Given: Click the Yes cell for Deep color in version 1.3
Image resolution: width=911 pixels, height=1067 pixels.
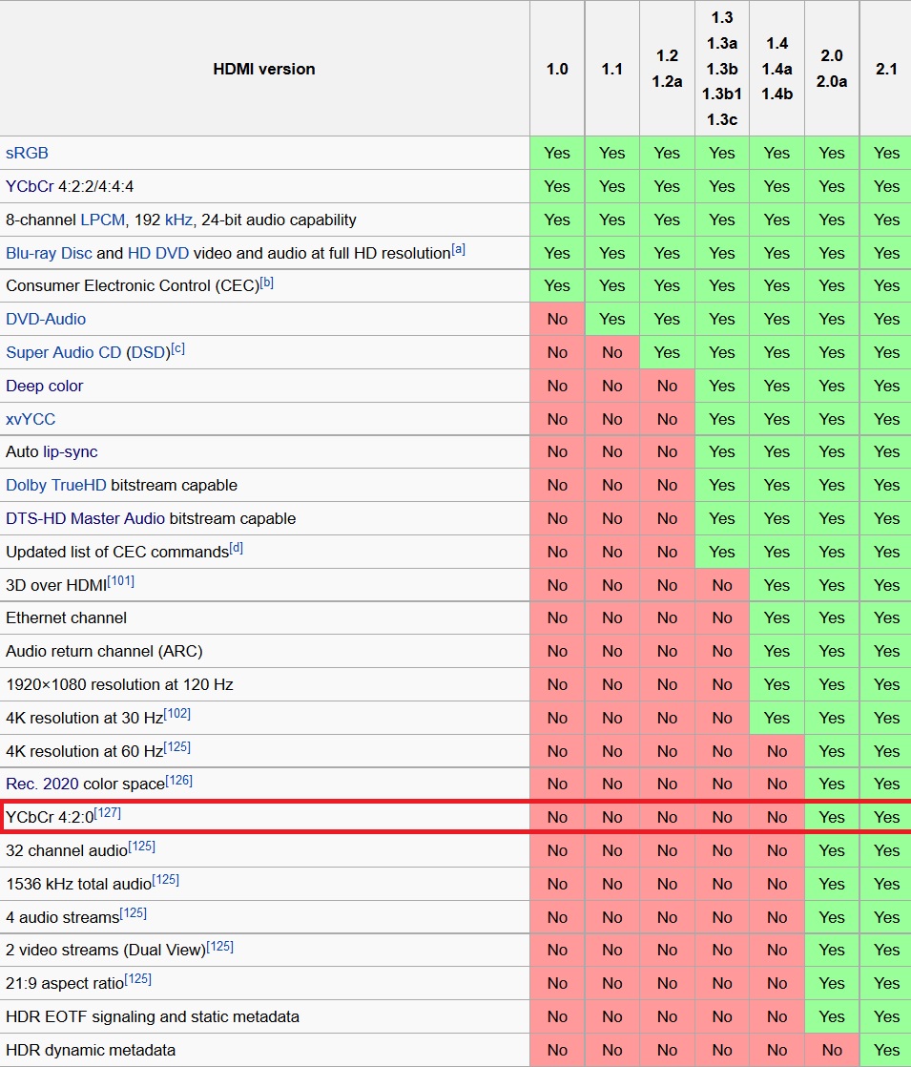Looking at the screenshot, I should point(722,386).
